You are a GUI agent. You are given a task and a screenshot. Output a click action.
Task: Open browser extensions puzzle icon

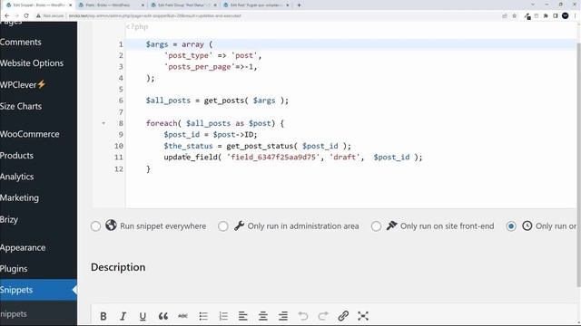[x=546, y=16]
